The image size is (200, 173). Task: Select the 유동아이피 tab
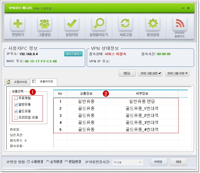44,82
